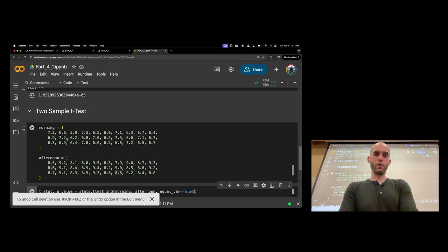The image size is (448, 252).
Task: Click the Wi-Fi icon in menu bar
Action: 266,45
